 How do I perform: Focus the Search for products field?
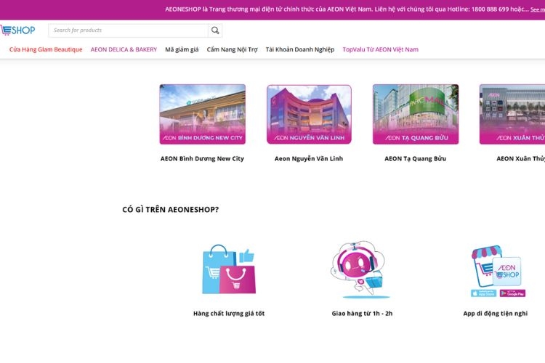click(x=128, y=30)
